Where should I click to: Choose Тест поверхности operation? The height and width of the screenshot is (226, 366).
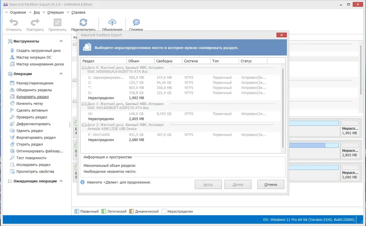31,158
